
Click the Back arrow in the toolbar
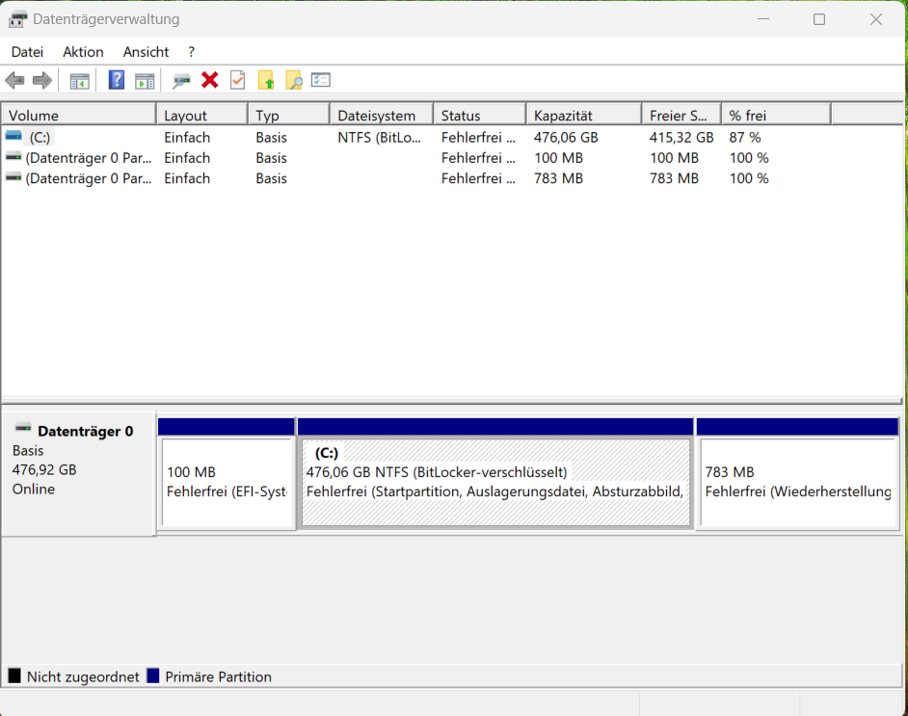15,80
